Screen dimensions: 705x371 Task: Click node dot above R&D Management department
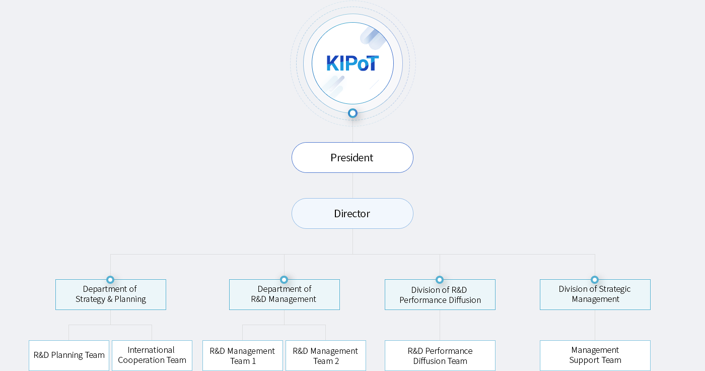click(284, 280)
